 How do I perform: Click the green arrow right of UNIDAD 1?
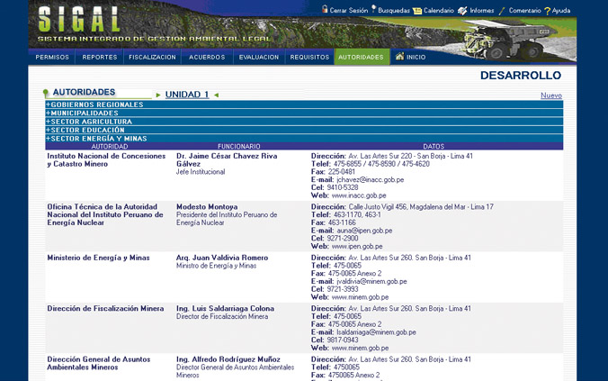coord(216,95)
